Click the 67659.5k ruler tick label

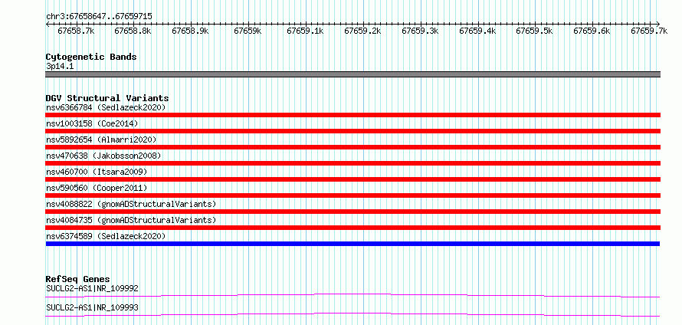[534, 31]
